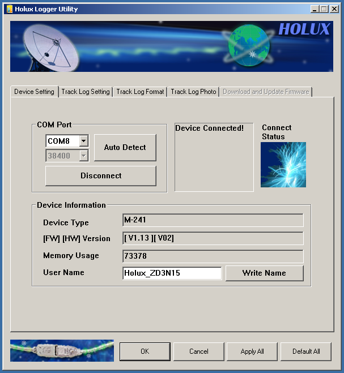
Task: Click the Holux Logger Utility title bar icon
Action: click(x=9, y=9)
